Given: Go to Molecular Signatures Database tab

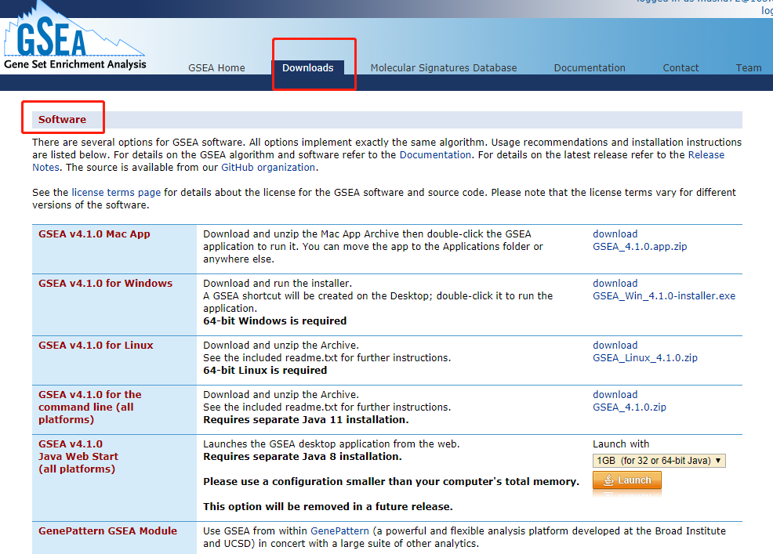Looking at the screenshot, I should 444,68.
